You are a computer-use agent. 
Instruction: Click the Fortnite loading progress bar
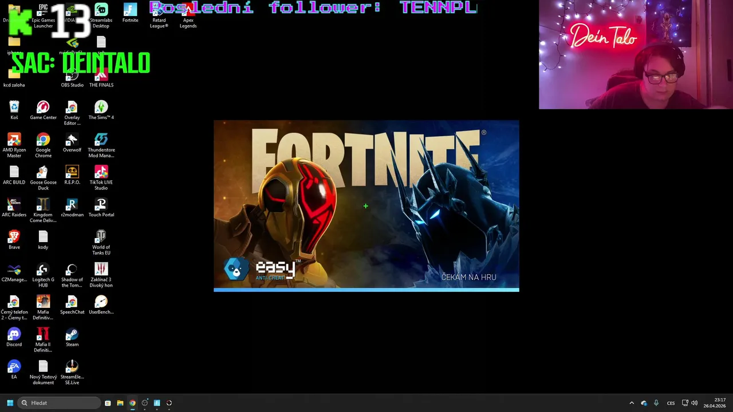366,290
